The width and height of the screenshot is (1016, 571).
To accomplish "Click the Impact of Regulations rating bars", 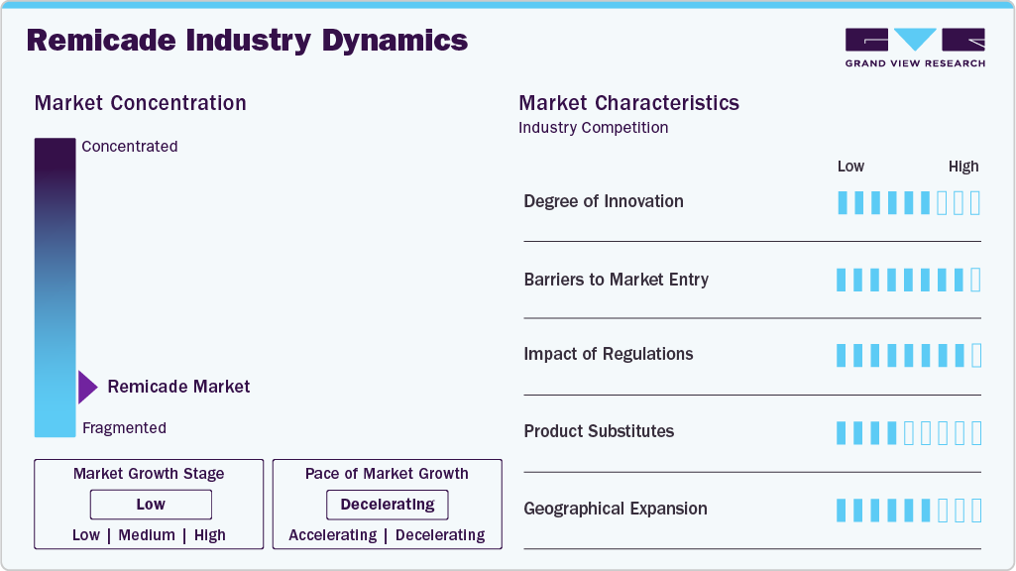I will pyautogui.click(x=908, y=355).
